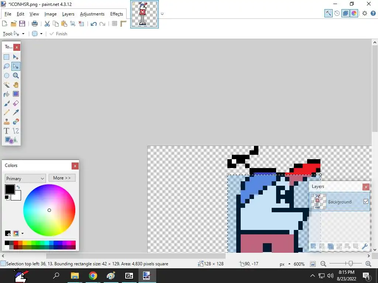Create a new image from toolbar

pyautogui.click(x=4, y=24)
